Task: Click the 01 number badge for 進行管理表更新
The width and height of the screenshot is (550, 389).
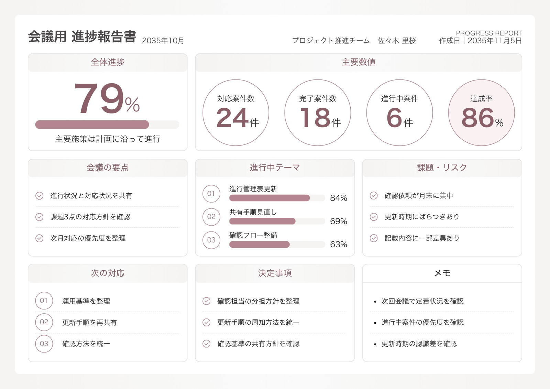Action: [x=211, y=194]
